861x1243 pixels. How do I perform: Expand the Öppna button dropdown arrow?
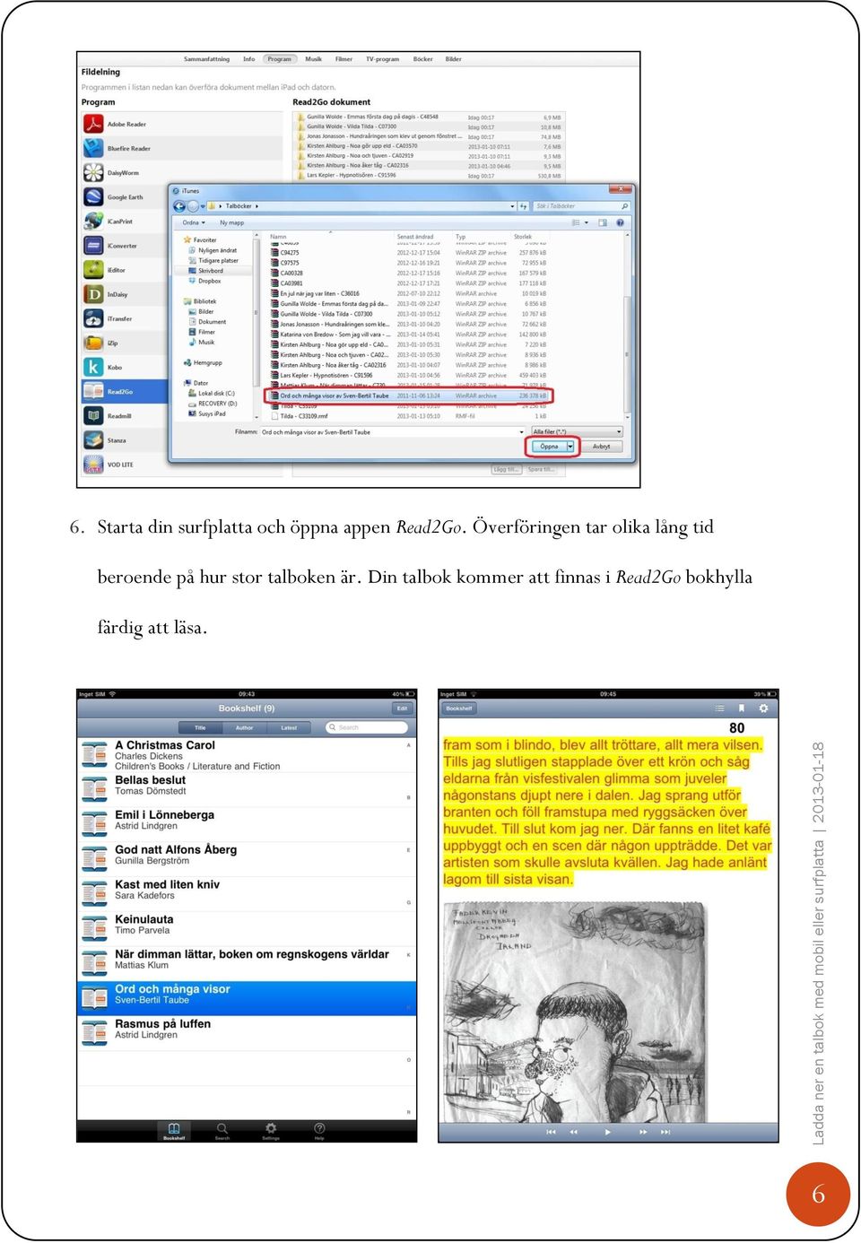[x=570, y=447]
